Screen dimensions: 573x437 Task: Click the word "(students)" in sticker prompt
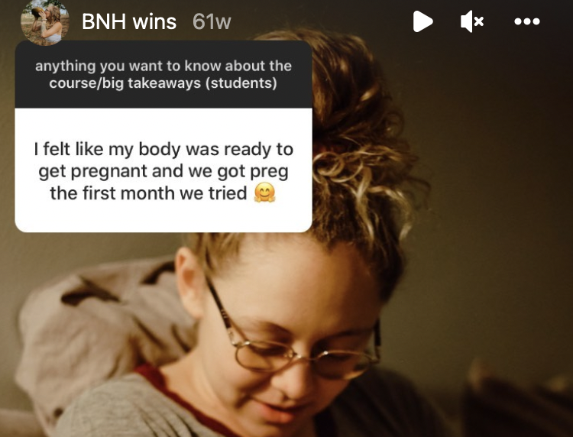[x=241, y=83]
